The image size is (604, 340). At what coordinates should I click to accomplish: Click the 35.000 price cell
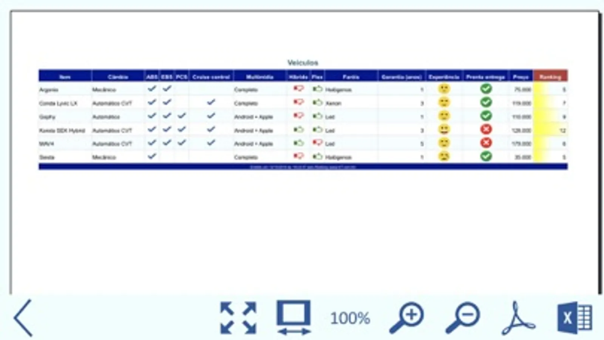521,157
